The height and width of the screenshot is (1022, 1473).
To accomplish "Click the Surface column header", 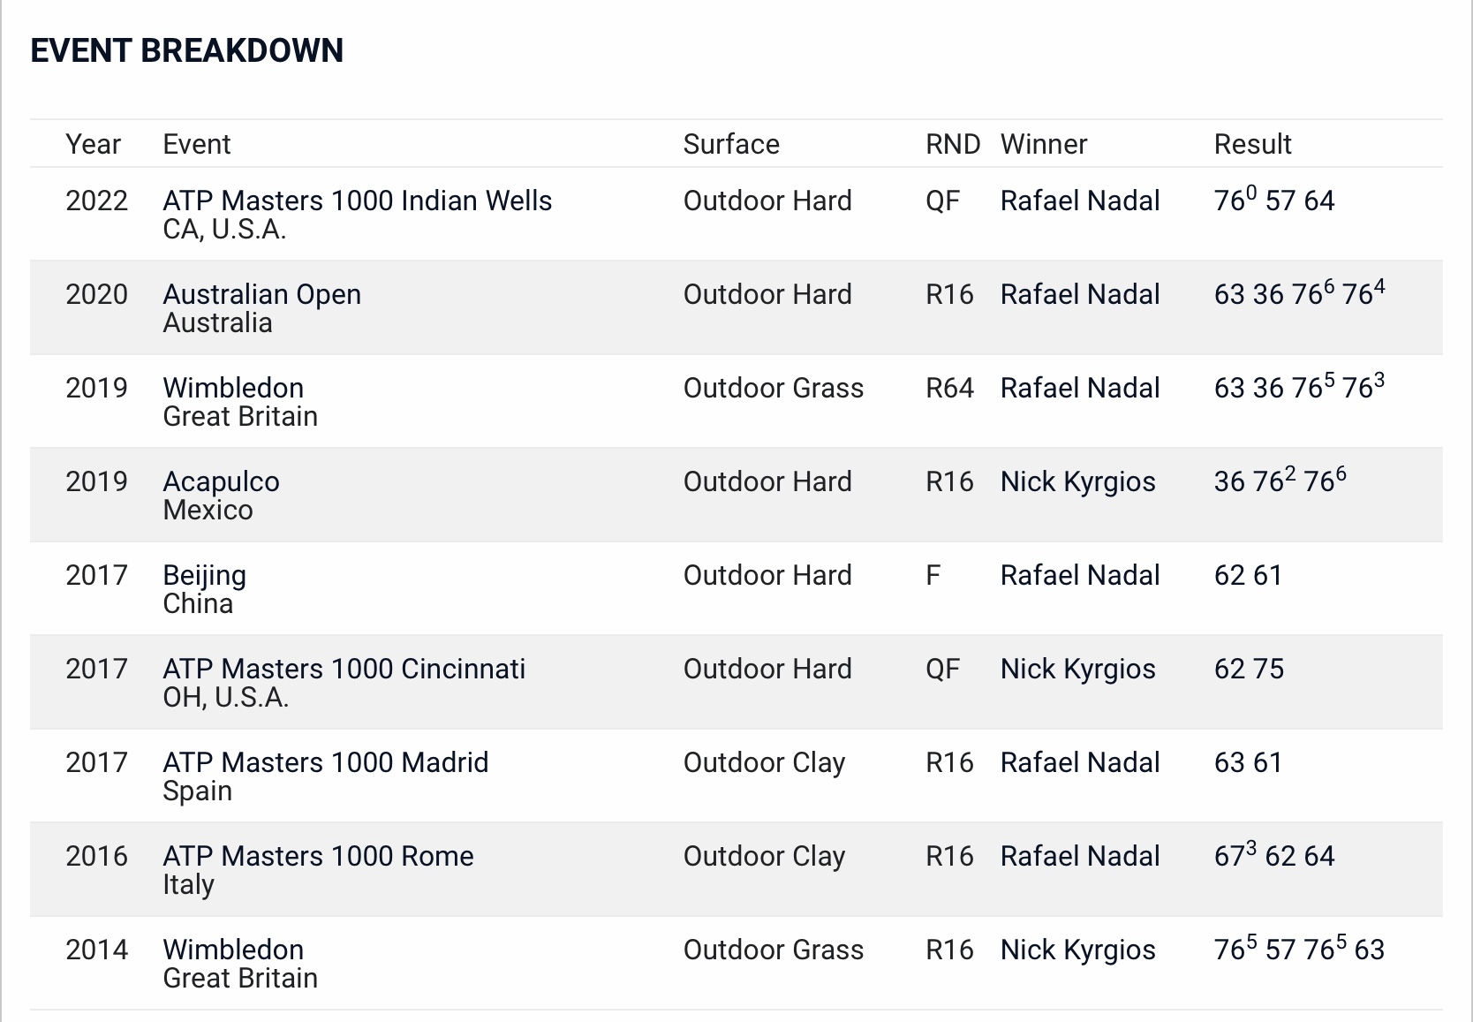I will coord(731,144).
